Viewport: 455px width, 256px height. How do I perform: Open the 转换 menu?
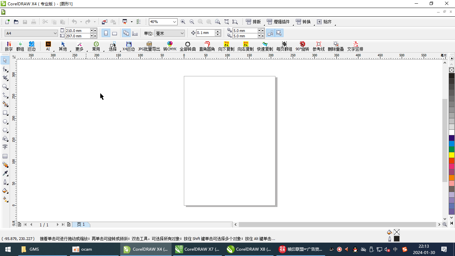(303, 22)
